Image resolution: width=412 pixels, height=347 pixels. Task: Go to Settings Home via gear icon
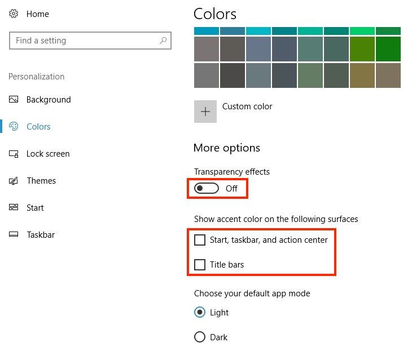click(14, 14)
